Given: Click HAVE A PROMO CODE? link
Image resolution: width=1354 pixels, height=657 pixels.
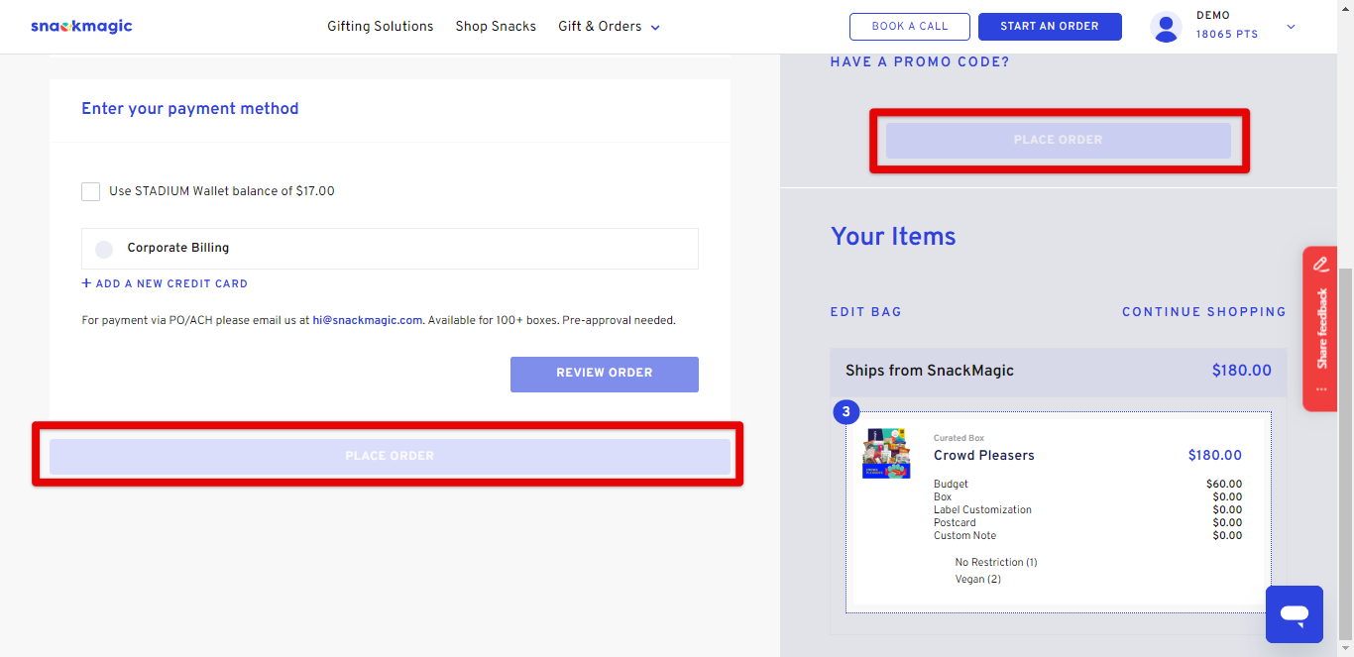Looking at the screenshot, I should [920, 61].
